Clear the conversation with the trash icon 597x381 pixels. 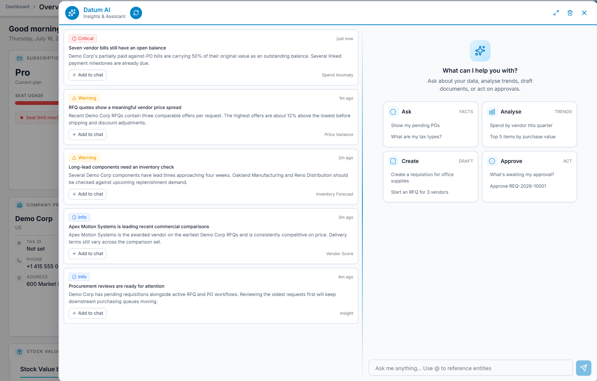click(x=570, y=13)
